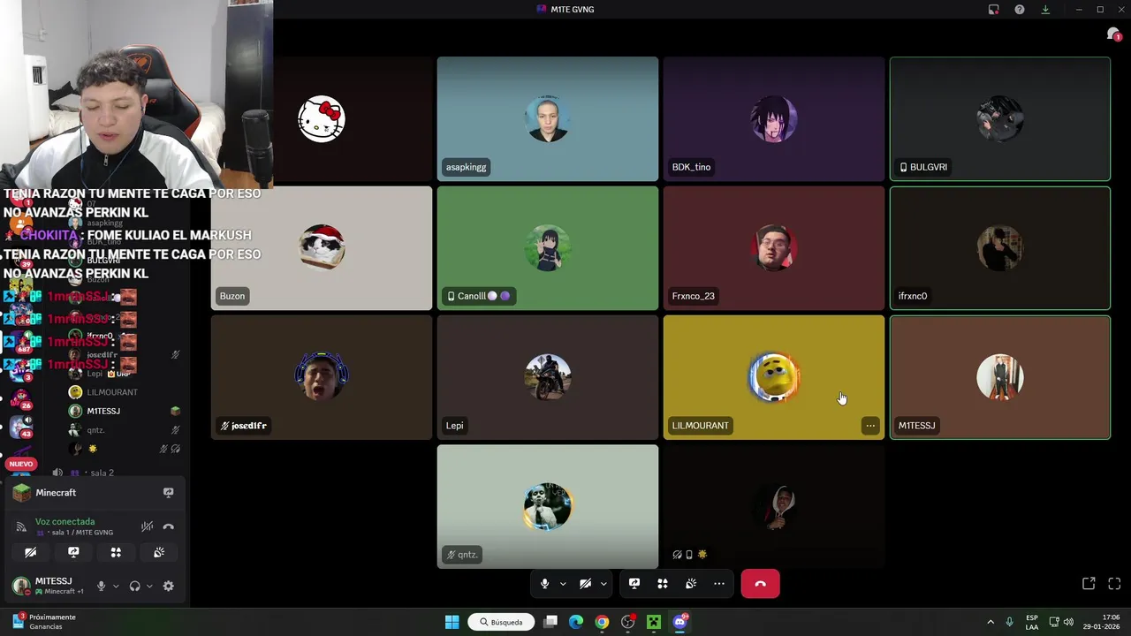Open the Voz conectada connection details
The image size is (1131, 636).
click(65, 522)
